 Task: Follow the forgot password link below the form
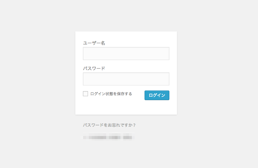tap(109, 125)
